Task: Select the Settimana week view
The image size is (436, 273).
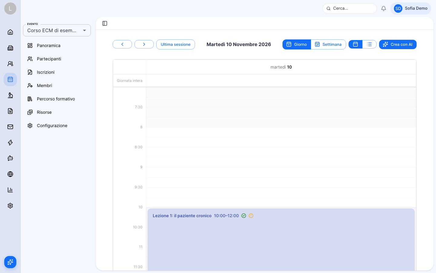Action: (328, 44)
